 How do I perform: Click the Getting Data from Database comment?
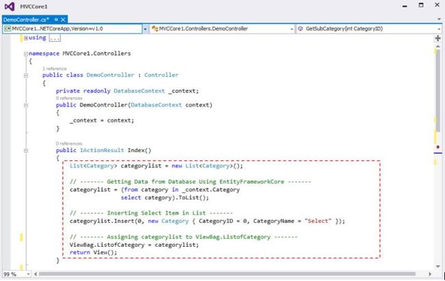[190, 182]
